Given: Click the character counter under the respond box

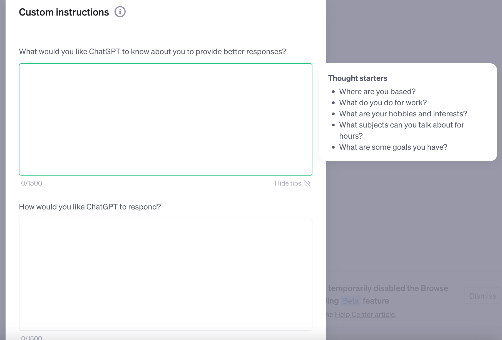Looking at the screenshot, I should pos(32,337).
